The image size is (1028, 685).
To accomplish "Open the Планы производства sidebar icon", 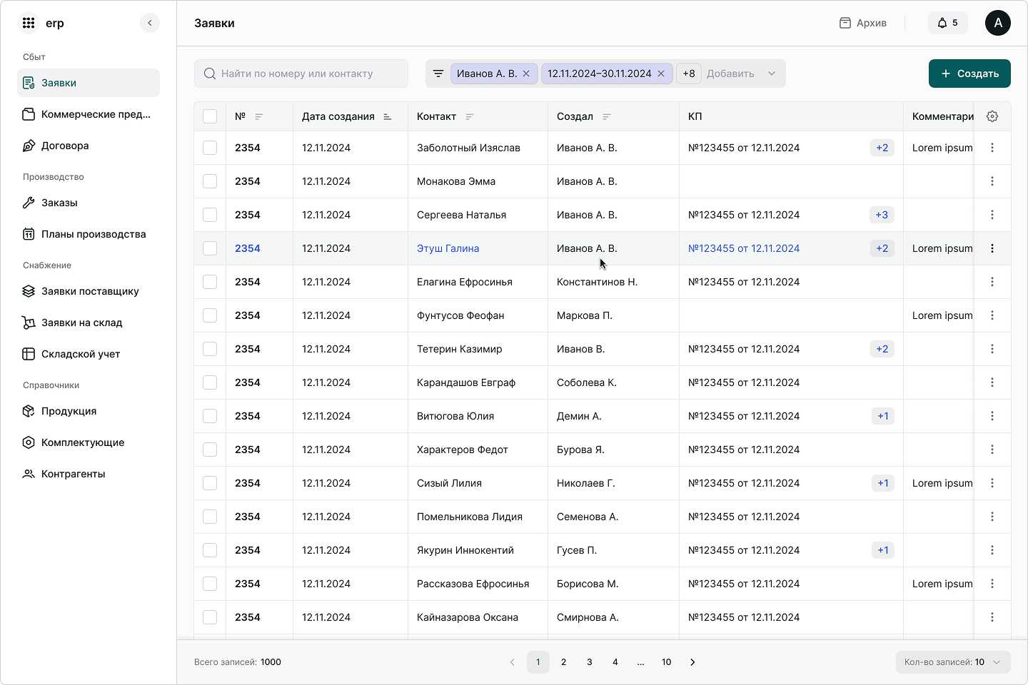I will coord(29,234).
